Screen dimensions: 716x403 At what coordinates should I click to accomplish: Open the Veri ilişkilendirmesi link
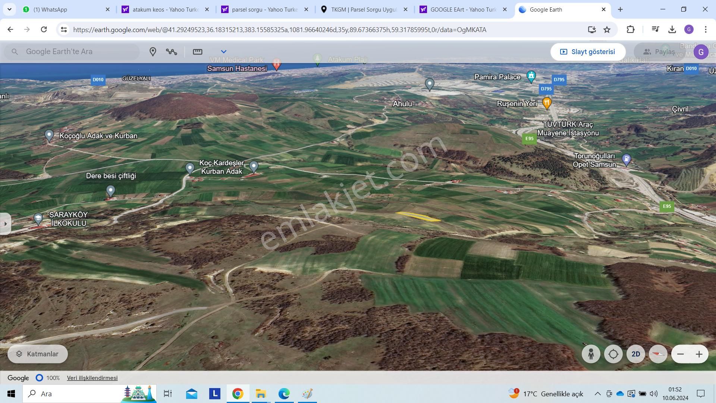pos(92,378)
